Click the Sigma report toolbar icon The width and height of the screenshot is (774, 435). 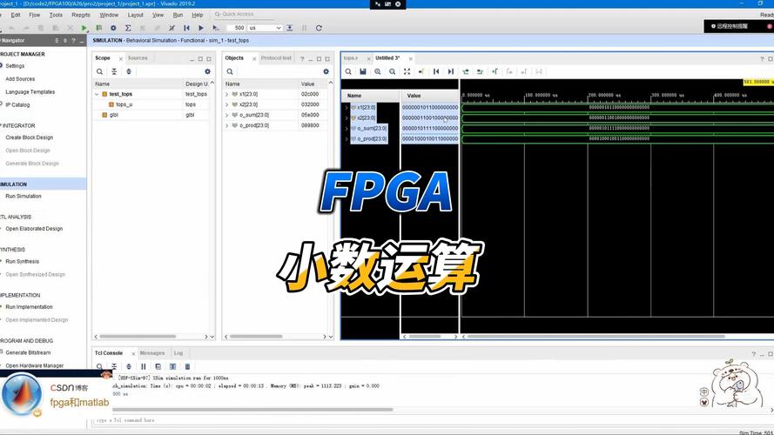coord(128,28)
